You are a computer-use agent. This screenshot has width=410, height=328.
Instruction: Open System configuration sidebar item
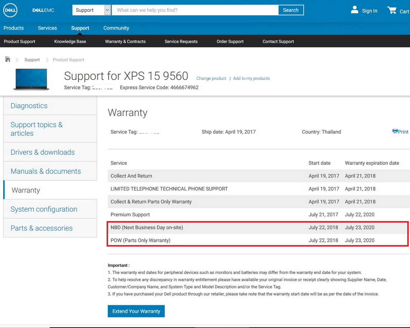tap(50, 209)
